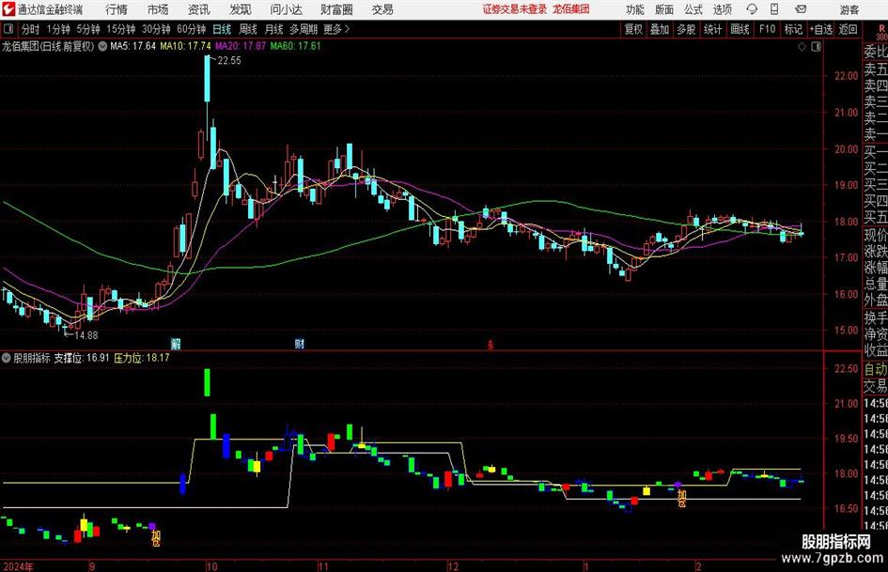Open the 功能 menu

(635, 9)
